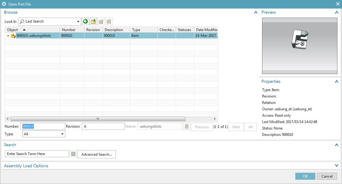Click magnifier icon in Look In box
Viewport: 342px width, 184px height.
tap(22, 22)
